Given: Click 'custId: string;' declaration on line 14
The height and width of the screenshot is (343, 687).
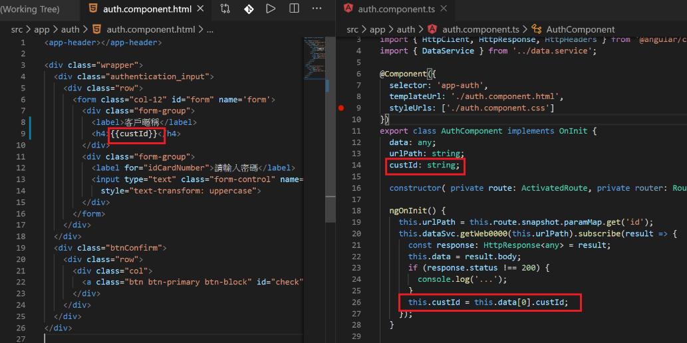Looking at the screenshot, I should [424, 165].
